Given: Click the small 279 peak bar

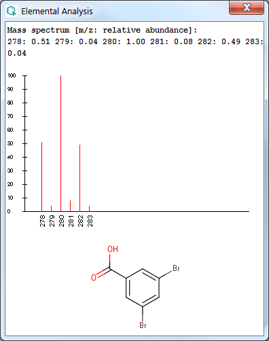Looking at the screenshot, I should [51, 209].
